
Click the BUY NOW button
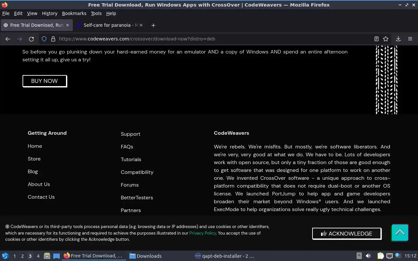(x=45, y=81)
